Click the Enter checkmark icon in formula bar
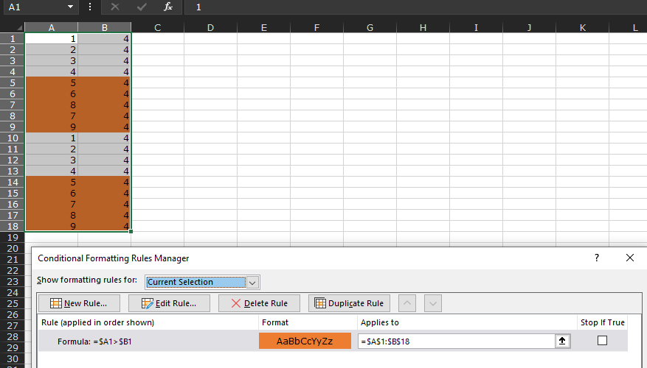Screen dimensions: 647x368 coord(142,7)
